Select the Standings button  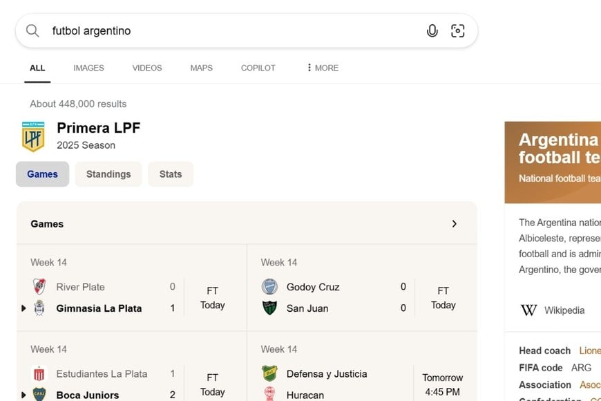[x=108, y=174]
